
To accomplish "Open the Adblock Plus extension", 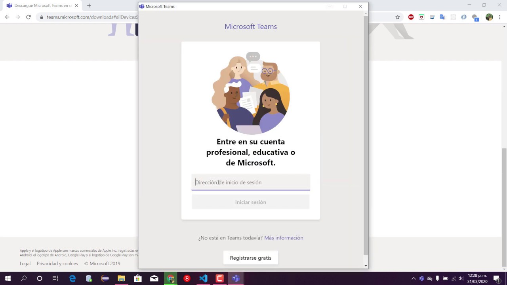I will [x=411, y=17].
